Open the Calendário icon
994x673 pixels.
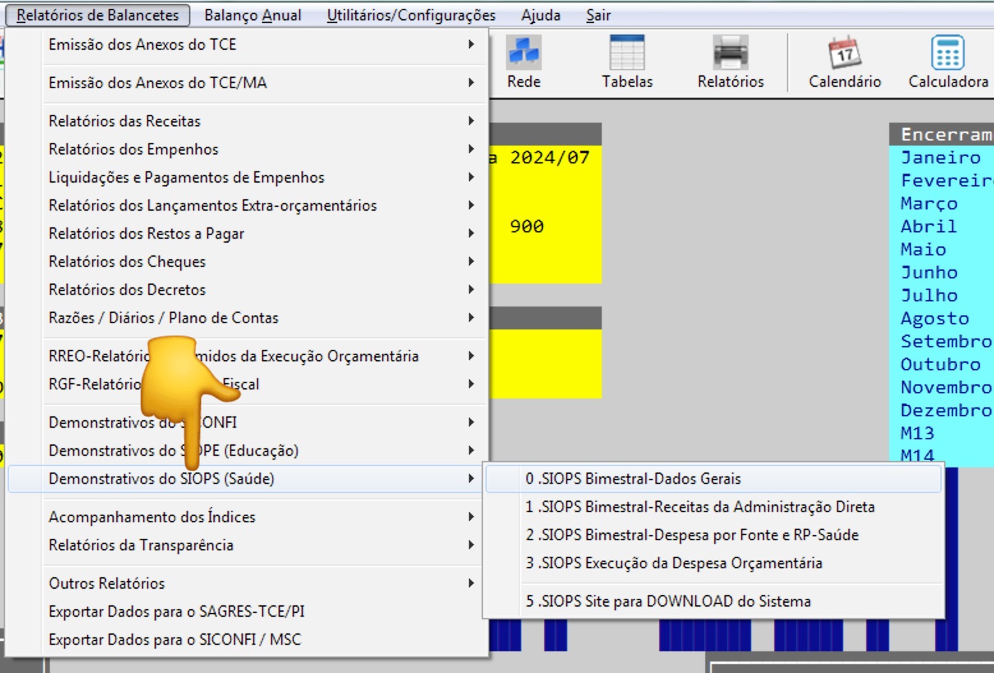845,62
